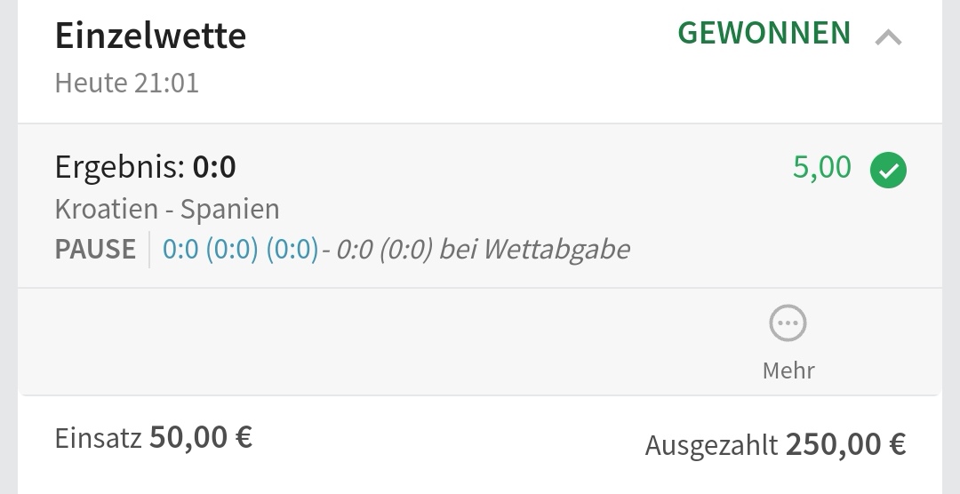The height and width of the screenshot is (494, 960).
Task: Tap the green 5,00 odds value
Action: tap(821, 167)
